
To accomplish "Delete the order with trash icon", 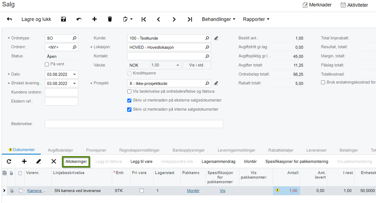I will (x=110, y=19).
